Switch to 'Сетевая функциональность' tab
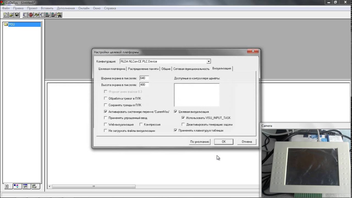The width and height of the screenshot is (352, 198). point(191,69)
